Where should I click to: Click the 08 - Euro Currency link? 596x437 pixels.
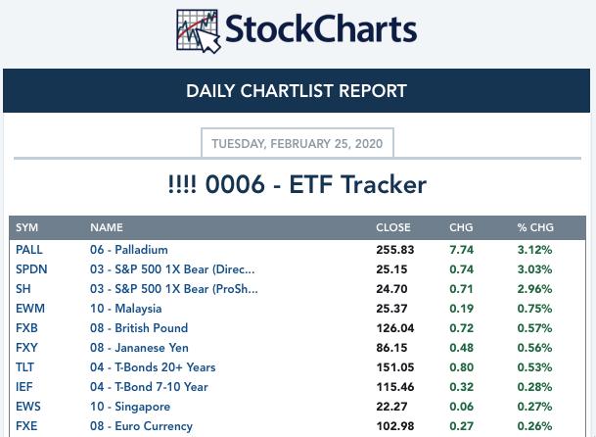tap(141, 426)
